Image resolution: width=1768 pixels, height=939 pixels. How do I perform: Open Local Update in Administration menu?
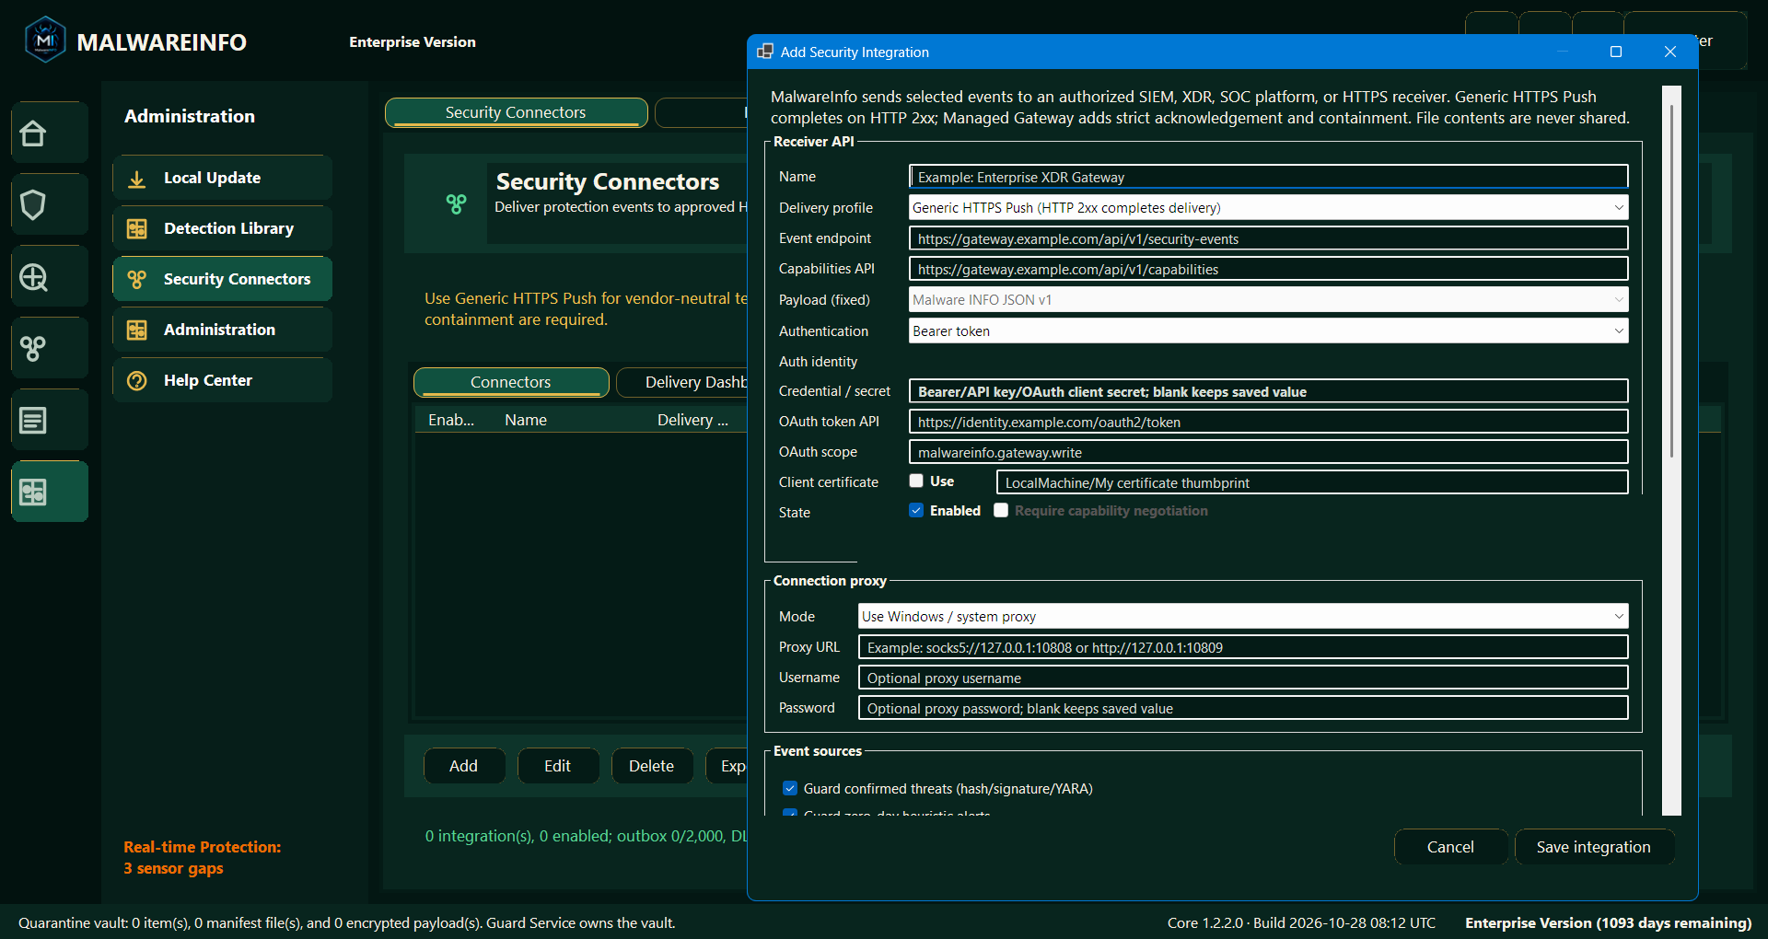(223, 179)
